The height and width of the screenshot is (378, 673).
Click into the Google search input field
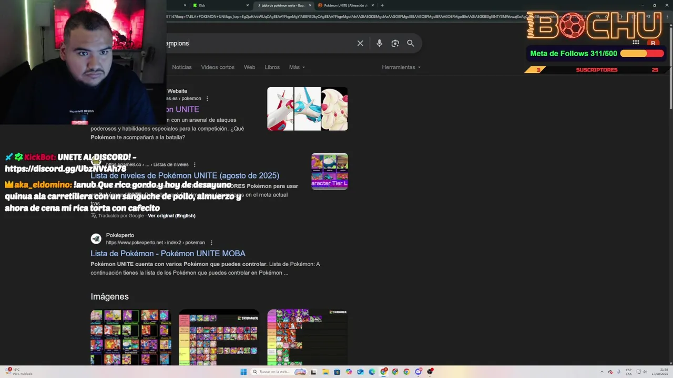tap(258, 43)
